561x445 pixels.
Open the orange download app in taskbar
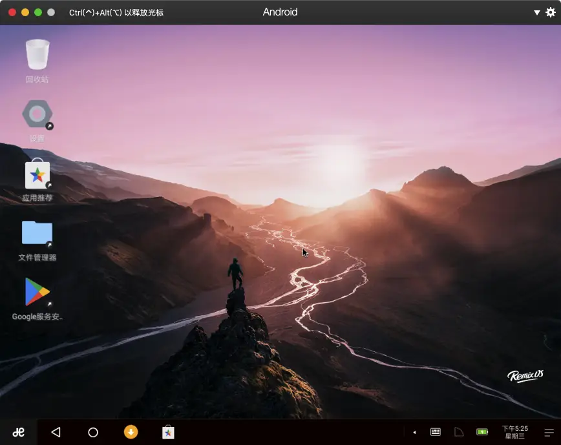coord(131,432)
